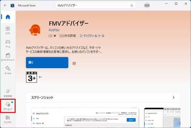Click the search field containing FMVアドバイザー
Image resolution: width=191 pixels, height=128 pixels.
coord(95,6)
